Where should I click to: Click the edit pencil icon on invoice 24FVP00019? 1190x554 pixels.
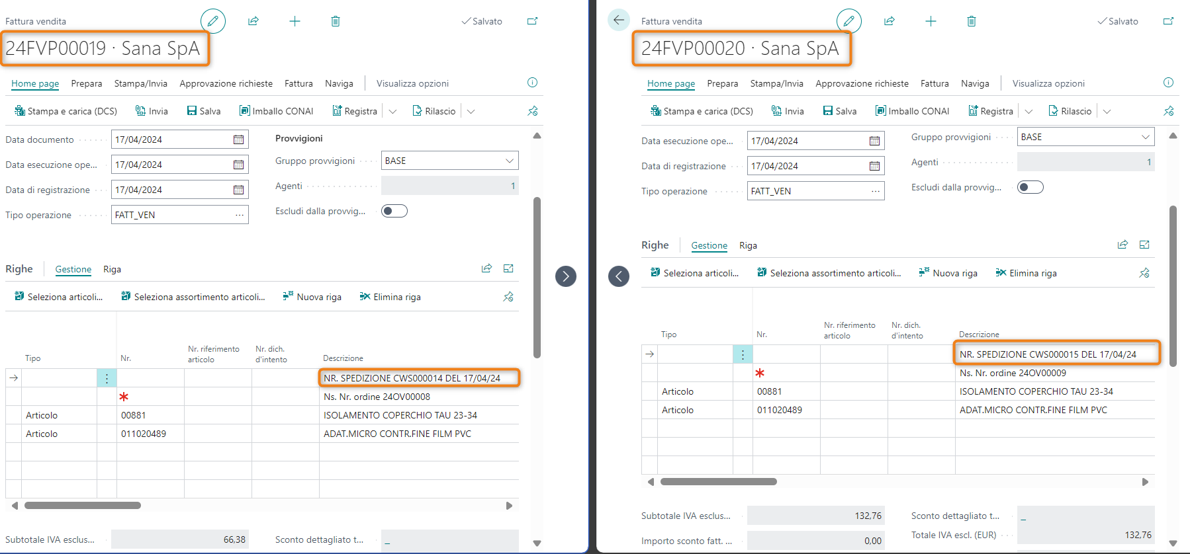pyautogui.click(x=212, y=21)
